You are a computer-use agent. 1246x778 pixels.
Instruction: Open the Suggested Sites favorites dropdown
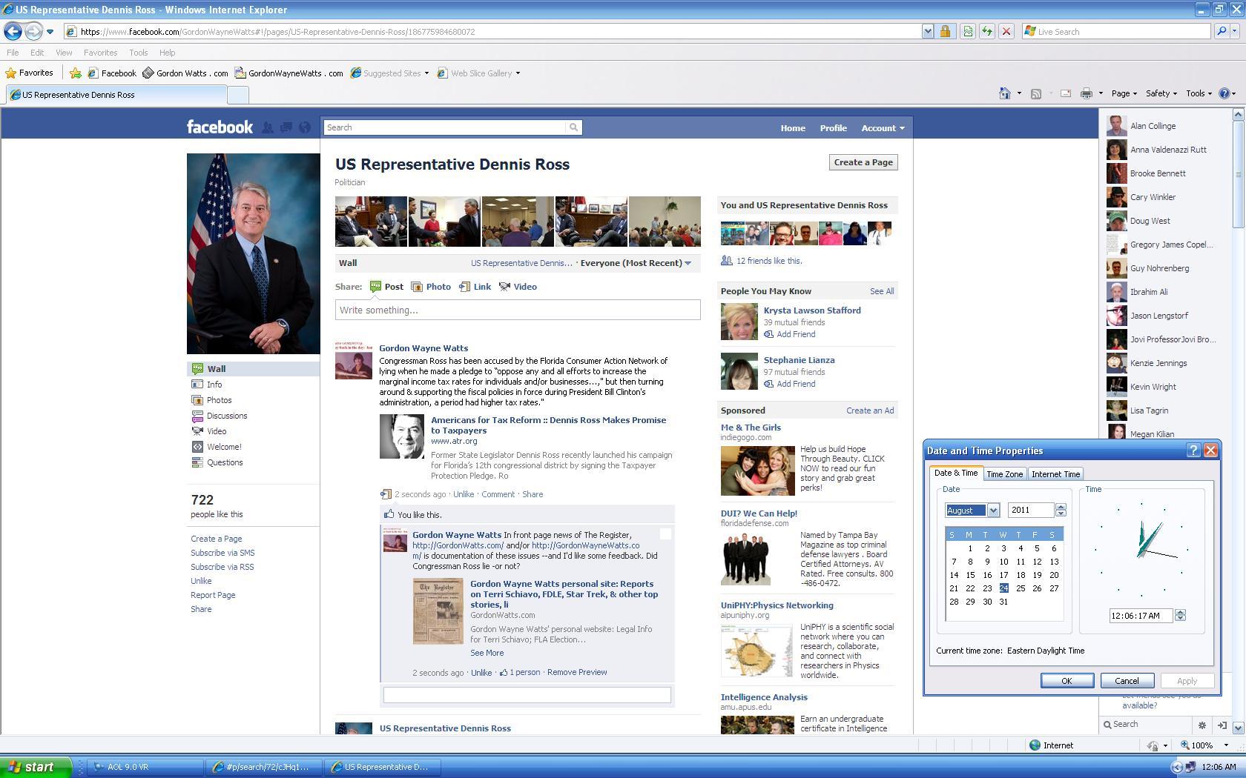coord(389,73)
